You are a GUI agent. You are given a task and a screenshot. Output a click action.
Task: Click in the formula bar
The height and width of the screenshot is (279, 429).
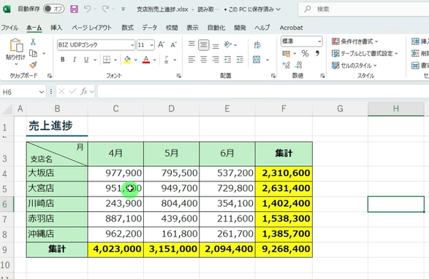click(263, 91)
